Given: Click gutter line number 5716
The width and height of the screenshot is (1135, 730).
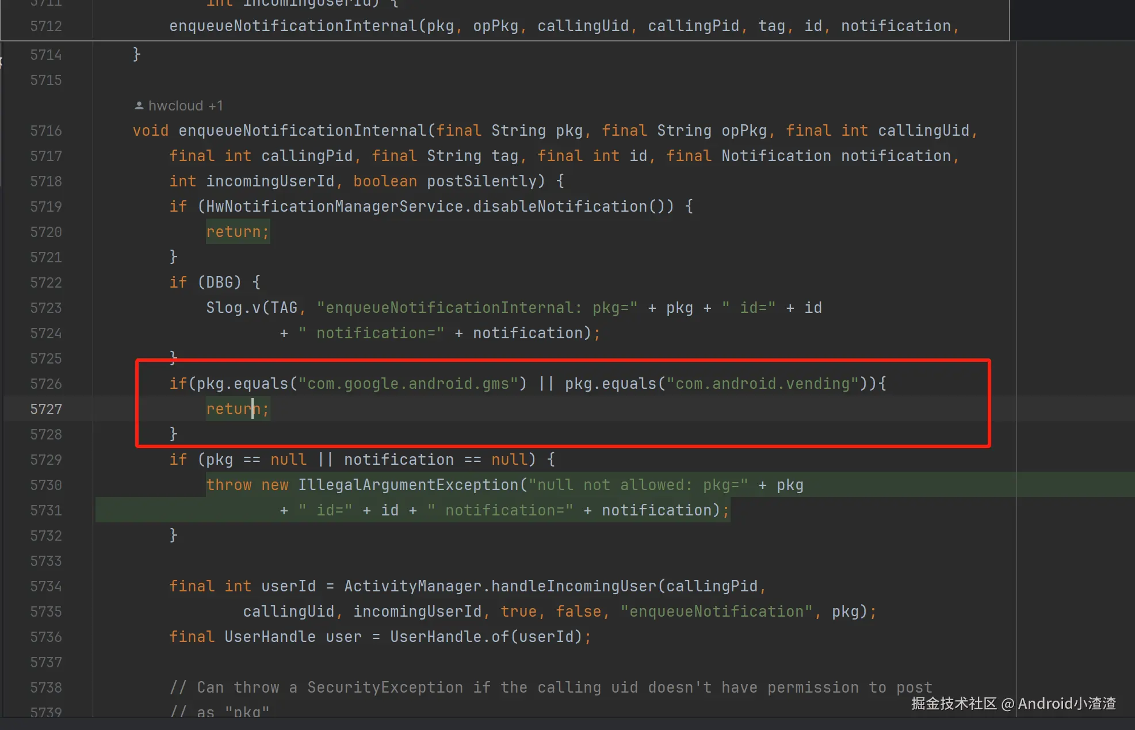Looking at the screenshot, I should pyautogui.click(x=46, y=131).
